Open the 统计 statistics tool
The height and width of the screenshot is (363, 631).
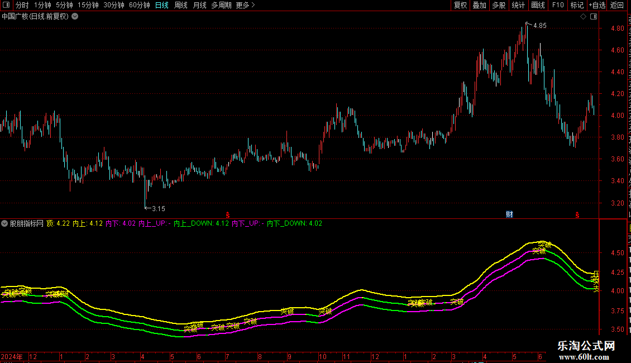518,5
